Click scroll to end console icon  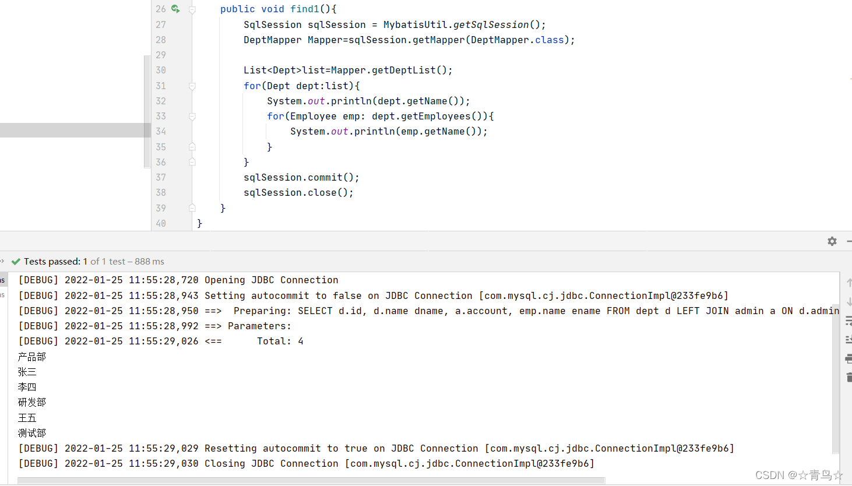pos(849,339)
